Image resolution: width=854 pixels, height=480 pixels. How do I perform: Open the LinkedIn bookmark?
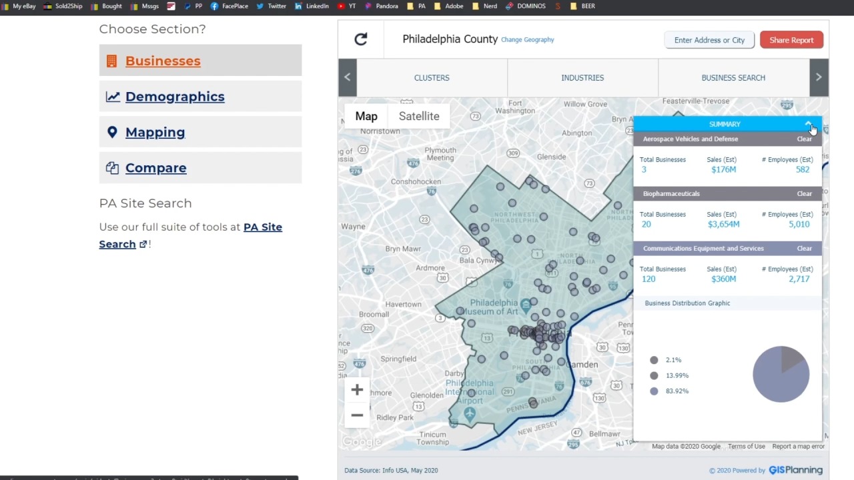[312, 6]
